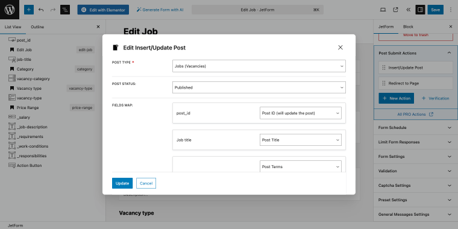
Task: Open form preview in new tab
Action: (395, 10)
